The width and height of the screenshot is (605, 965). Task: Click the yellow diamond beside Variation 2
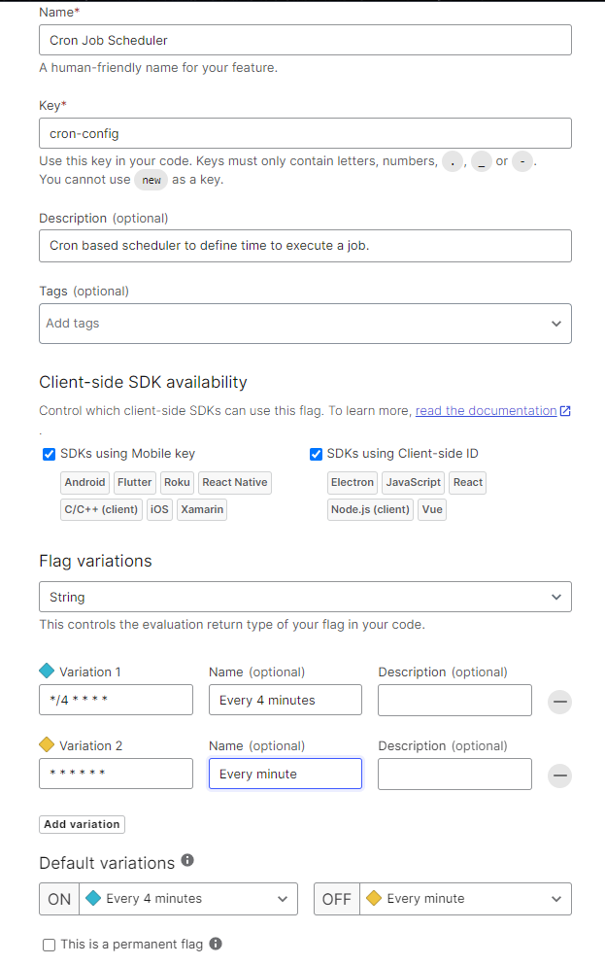pyautogui.click(x=47, y=744)
